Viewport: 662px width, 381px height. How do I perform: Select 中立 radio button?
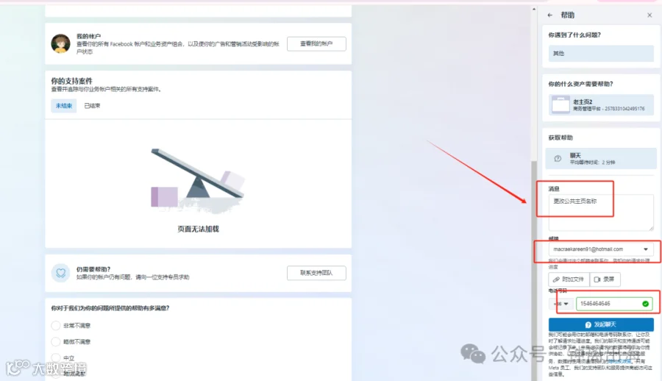tap(56, 357)
